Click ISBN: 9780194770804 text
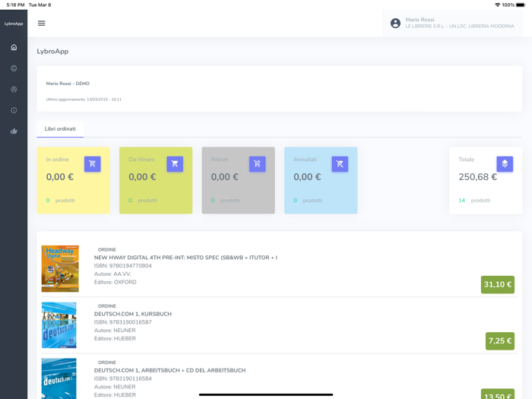532x399 pixels. click(x=123, y=266)
